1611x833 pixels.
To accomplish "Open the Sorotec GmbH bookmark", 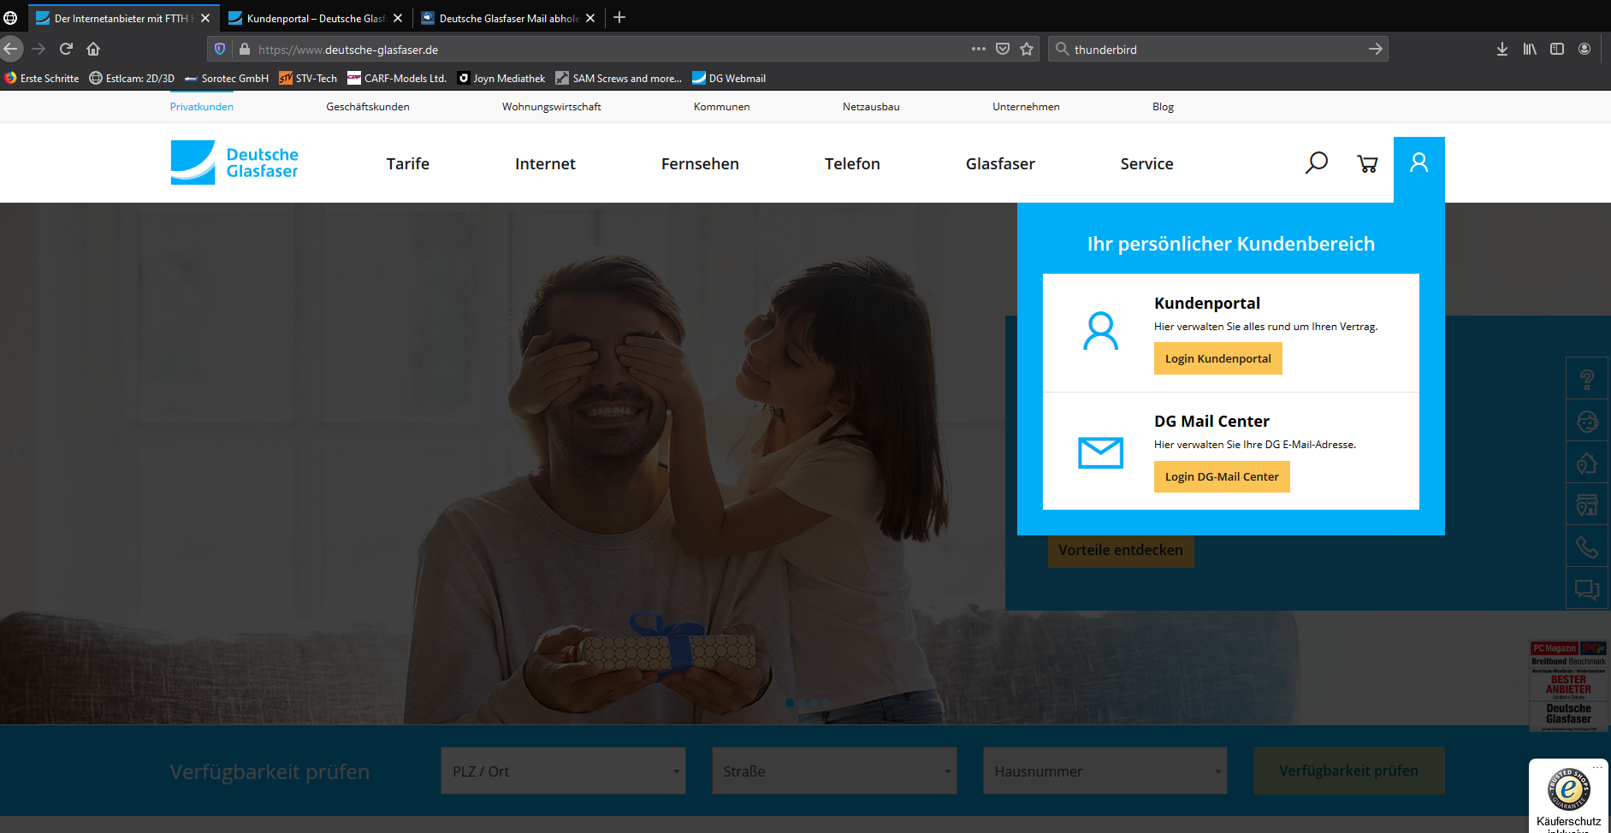I will 227,78.
